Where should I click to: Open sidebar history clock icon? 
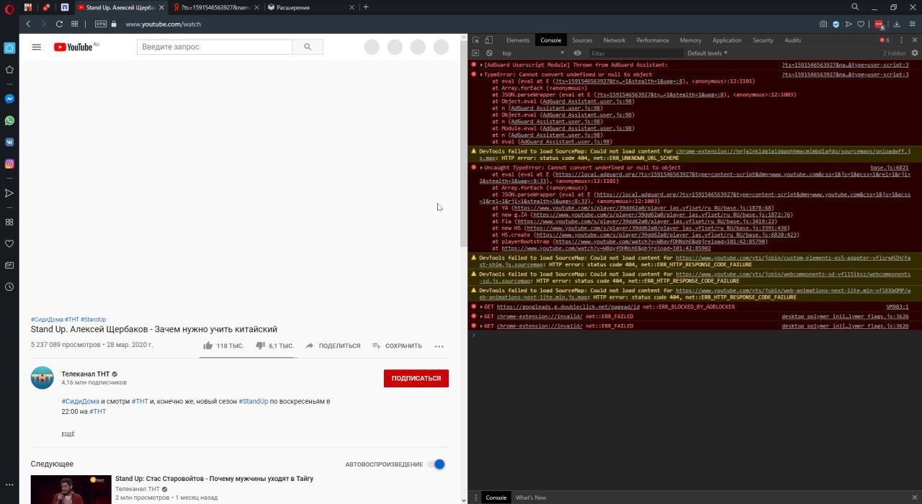point(9,287)
